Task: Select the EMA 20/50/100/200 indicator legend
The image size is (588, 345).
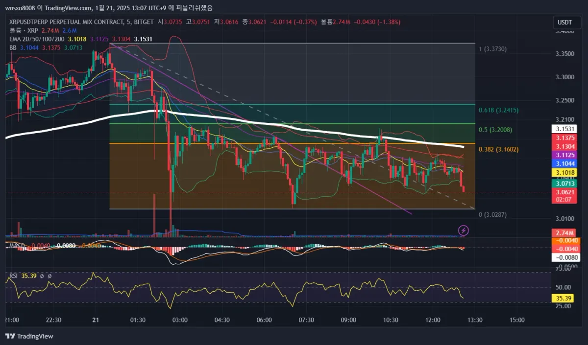Action: (x=37, y=39)
